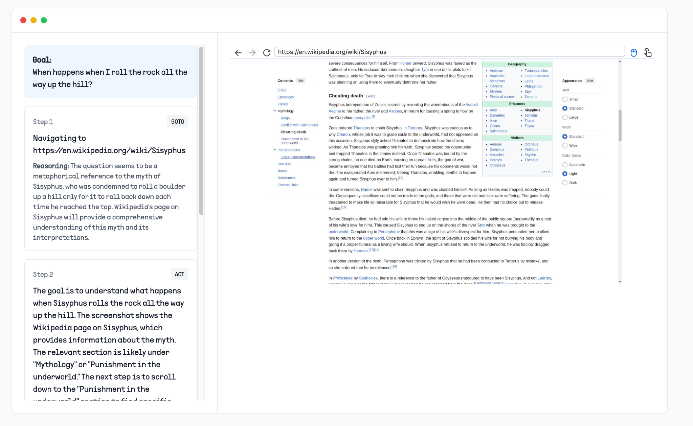Select the touch hand icon
Screen dimensions: 693x426
pyautogui.click(x=648, y=52)
